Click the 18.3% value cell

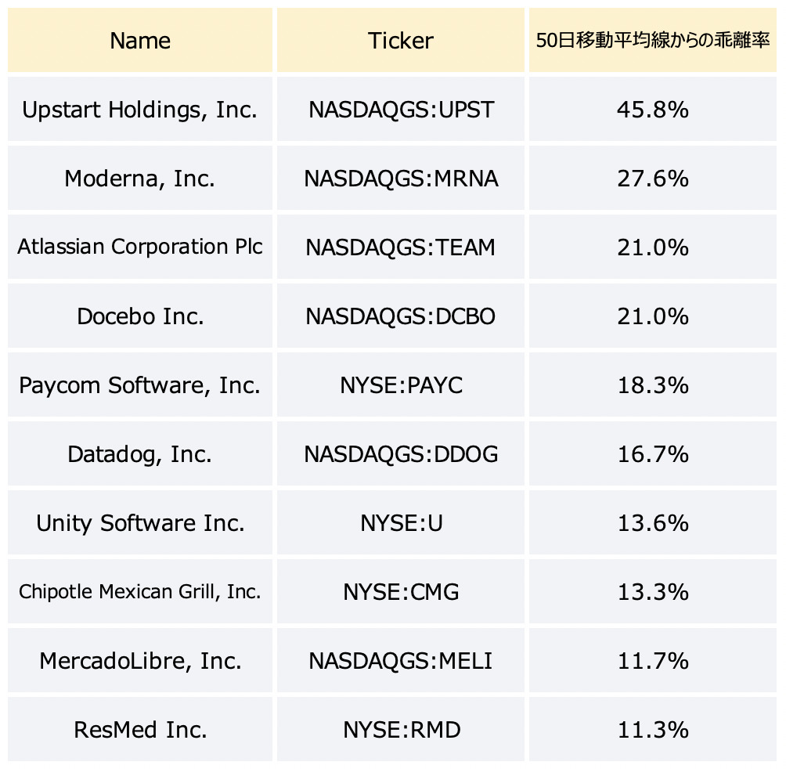tap(653, 384)
